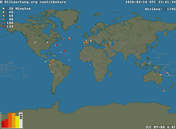Select the red 100-minute legend square
Viewport: 176px width, 129px height.
click(3, 23)
